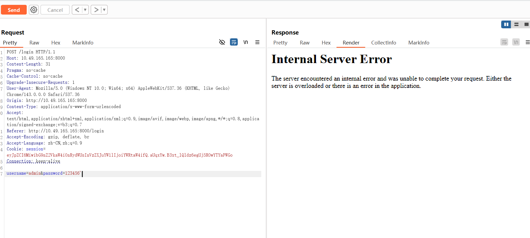Image resolution: width=530 pixels, height=238 pixels.
Task: Open the request settings gear icon
Action: [x=34, y=10]
